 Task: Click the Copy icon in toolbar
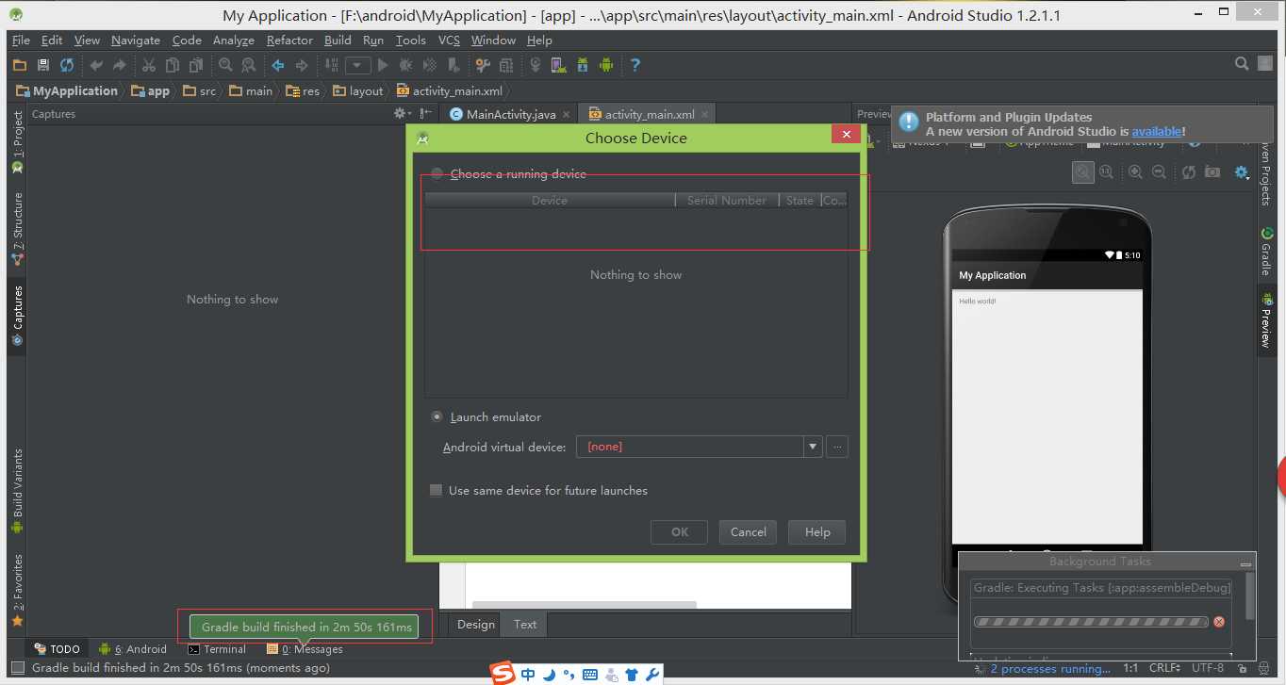point(173,65)
